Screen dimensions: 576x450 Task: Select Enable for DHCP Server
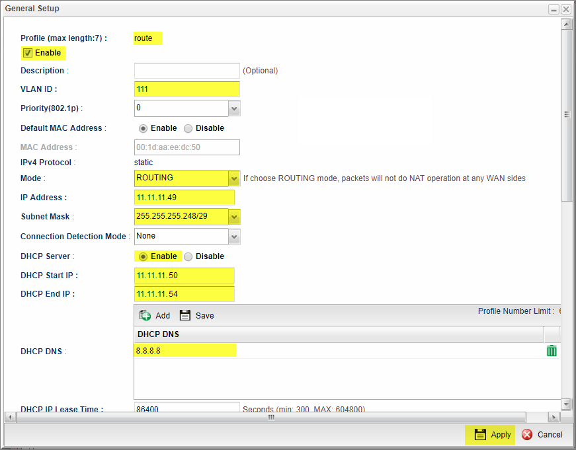point(143,256)
